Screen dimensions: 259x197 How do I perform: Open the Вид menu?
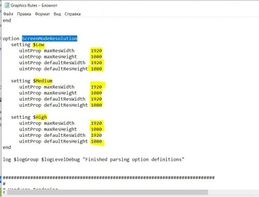tap(57, 14)
